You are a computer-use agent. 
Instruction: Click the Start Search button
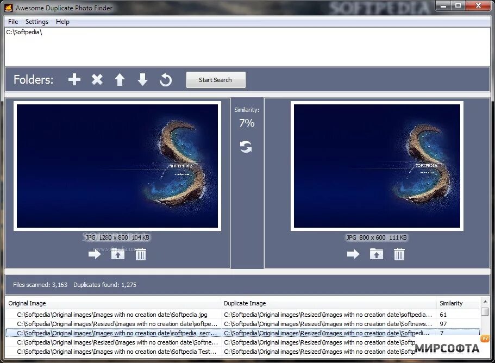point(216,80)
